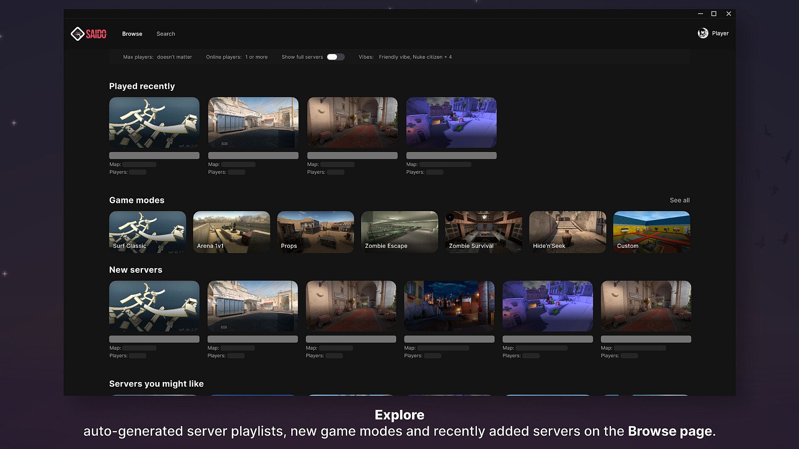
Task: Select the Surf Classic game mode
Action: (147, 232)
